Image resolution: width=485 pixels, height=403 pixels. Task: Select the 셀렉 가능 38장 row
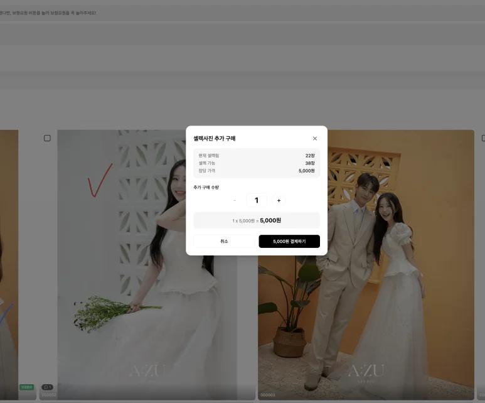257,163
